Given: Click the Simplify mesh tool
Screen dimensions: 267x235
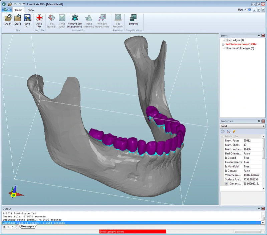Looking at the screenshot, I should tap(133, 20).
